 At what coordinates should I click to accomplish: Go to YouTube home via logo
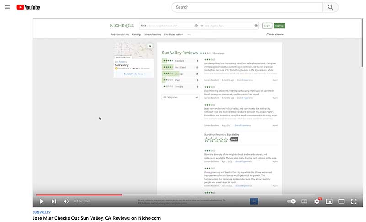28,7
